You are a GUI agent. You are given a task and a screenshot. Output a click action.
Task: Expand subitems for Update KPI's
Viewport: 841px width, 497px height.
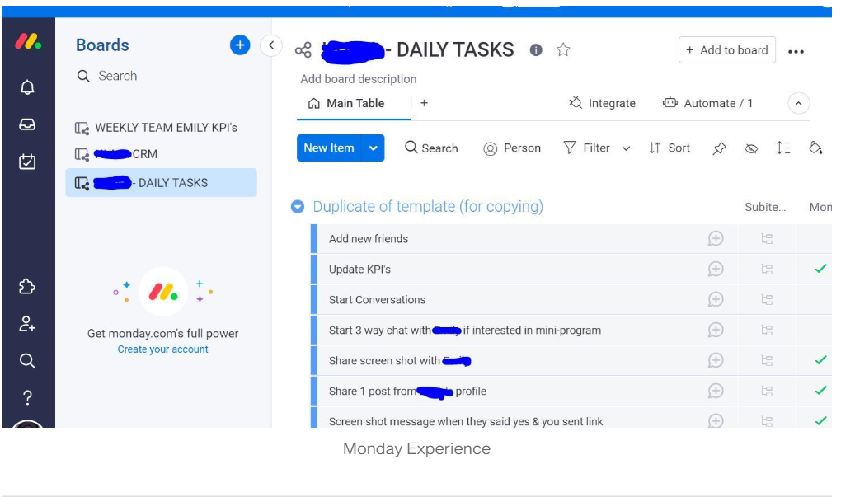point(767,270)
